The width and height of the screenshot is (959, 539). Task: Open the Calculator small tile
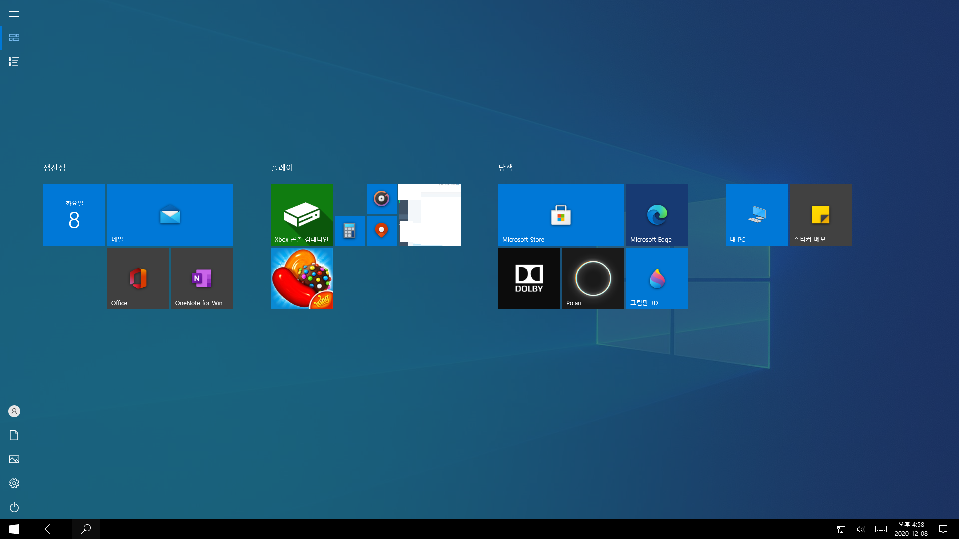click(x=349, y=231)
